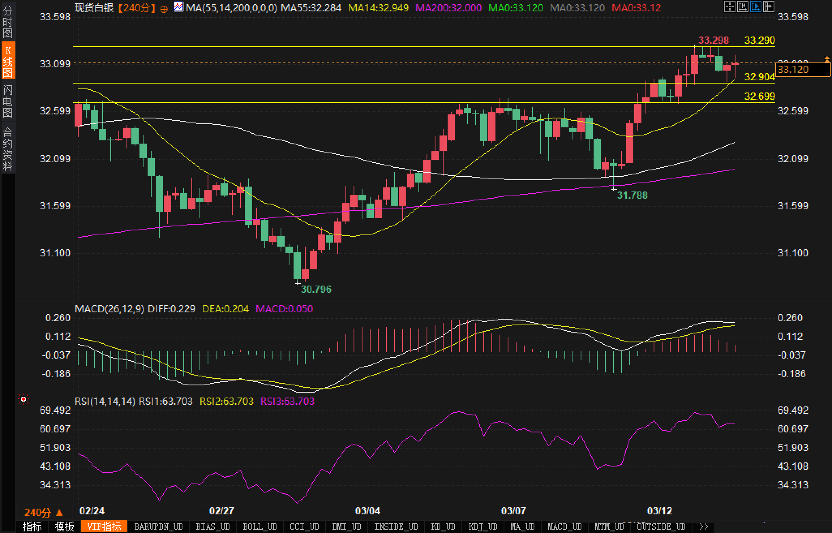Viewport: 832px width, 533px height.
Task: Click the current price box 33.120
Action: (x=803, y=70)
